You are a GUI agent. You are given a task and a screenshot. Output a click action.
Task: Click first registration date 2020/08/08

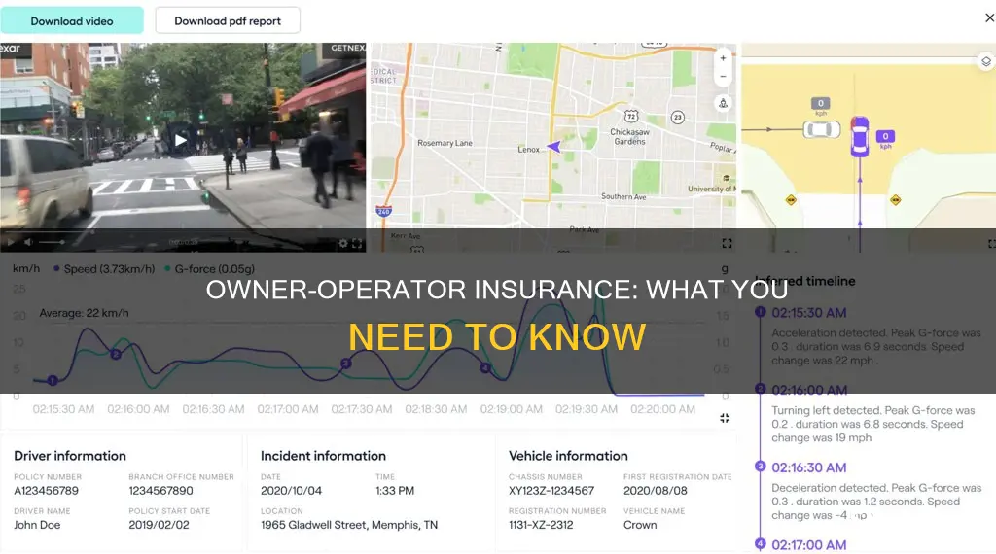point(655,491)
